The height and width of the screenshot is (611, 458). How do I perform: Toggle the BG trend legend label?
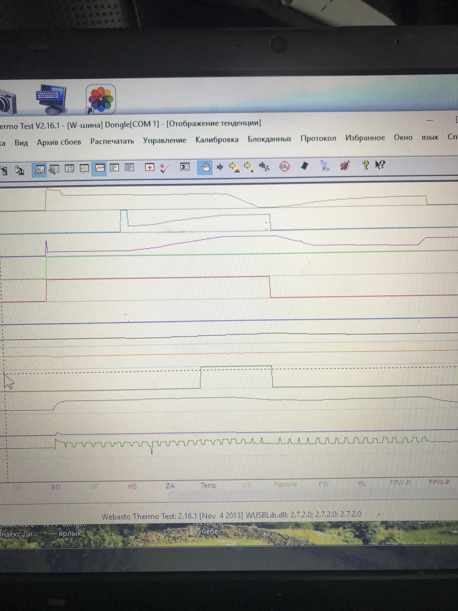point(56,487)
